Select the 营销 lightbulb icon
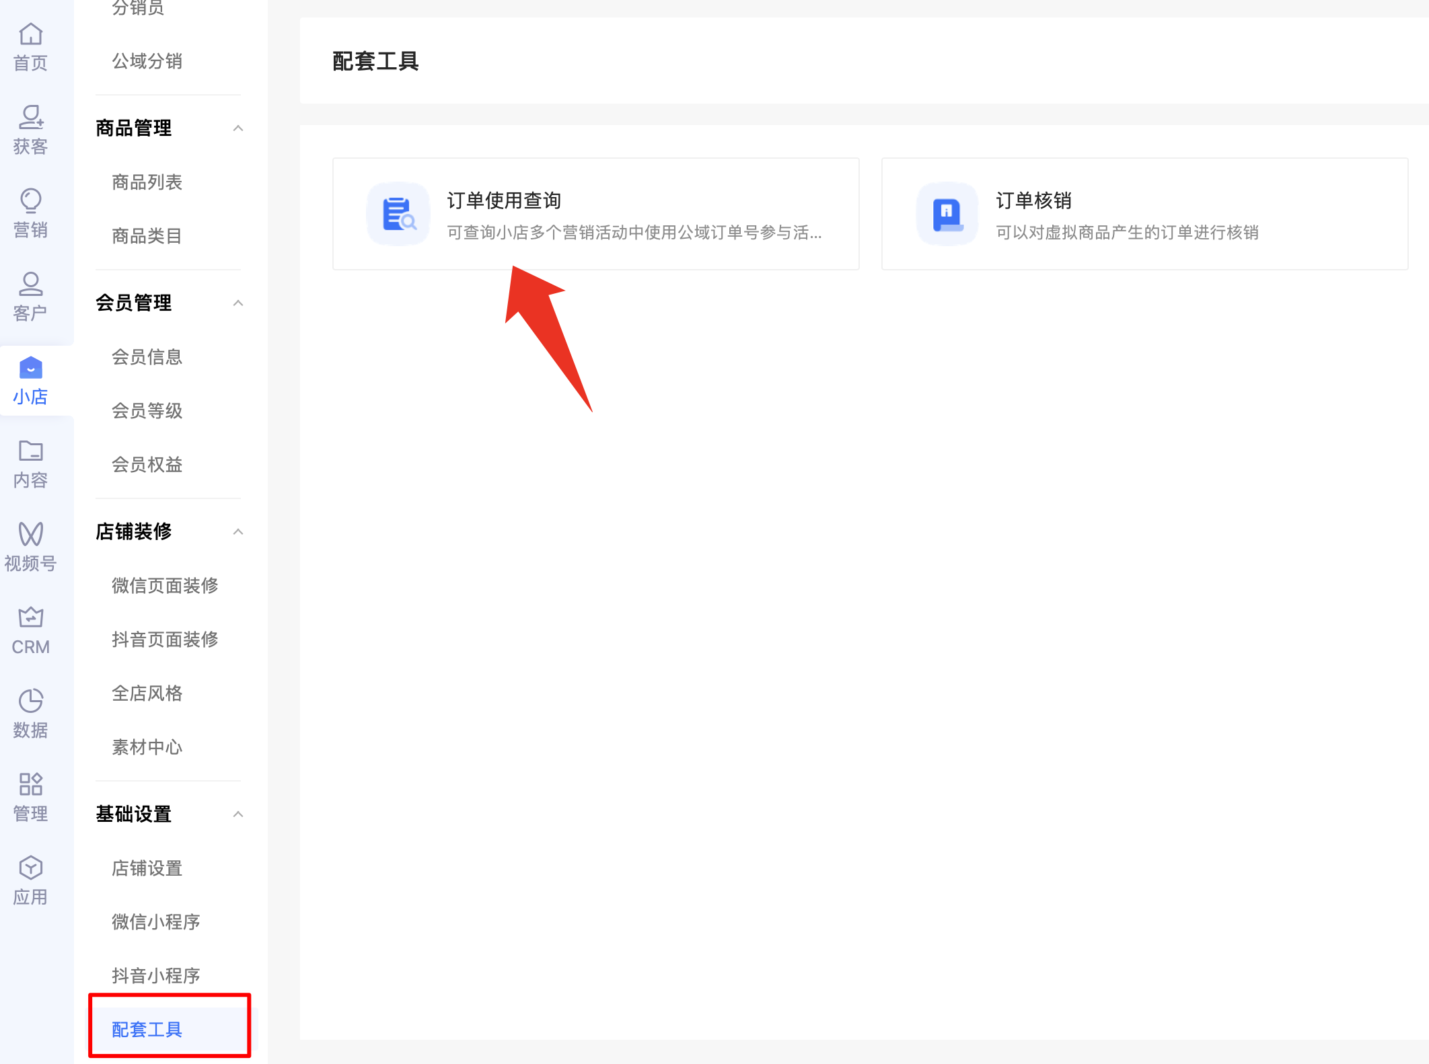 [30, 200]
